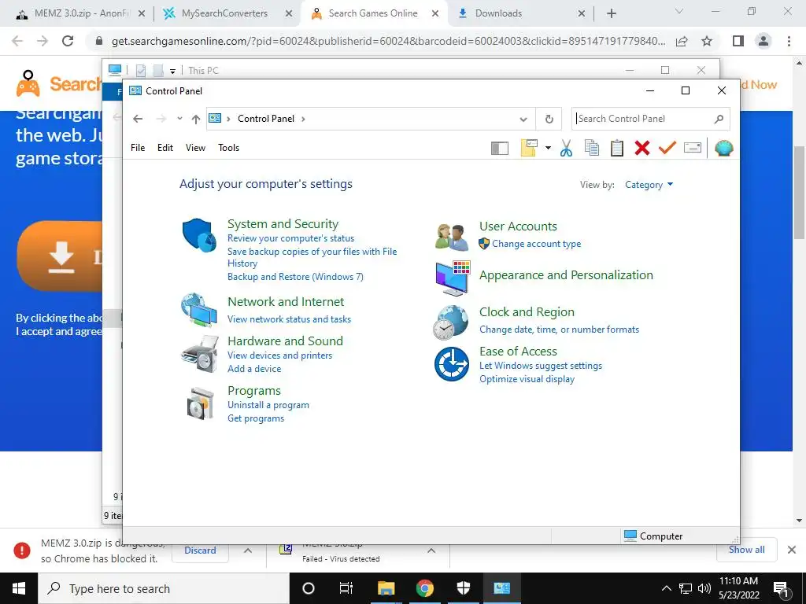Click the Programs disc box icon

(201, 403)
